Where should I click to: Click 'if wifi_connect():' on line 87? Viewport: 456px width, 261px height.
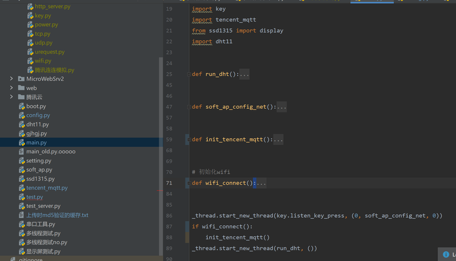pyautogui.click(x=222, y=227)
